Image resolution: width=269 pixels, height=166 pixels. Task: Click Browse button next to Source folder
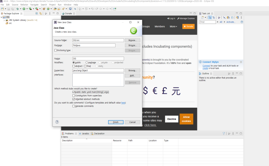tap(133, 40)
